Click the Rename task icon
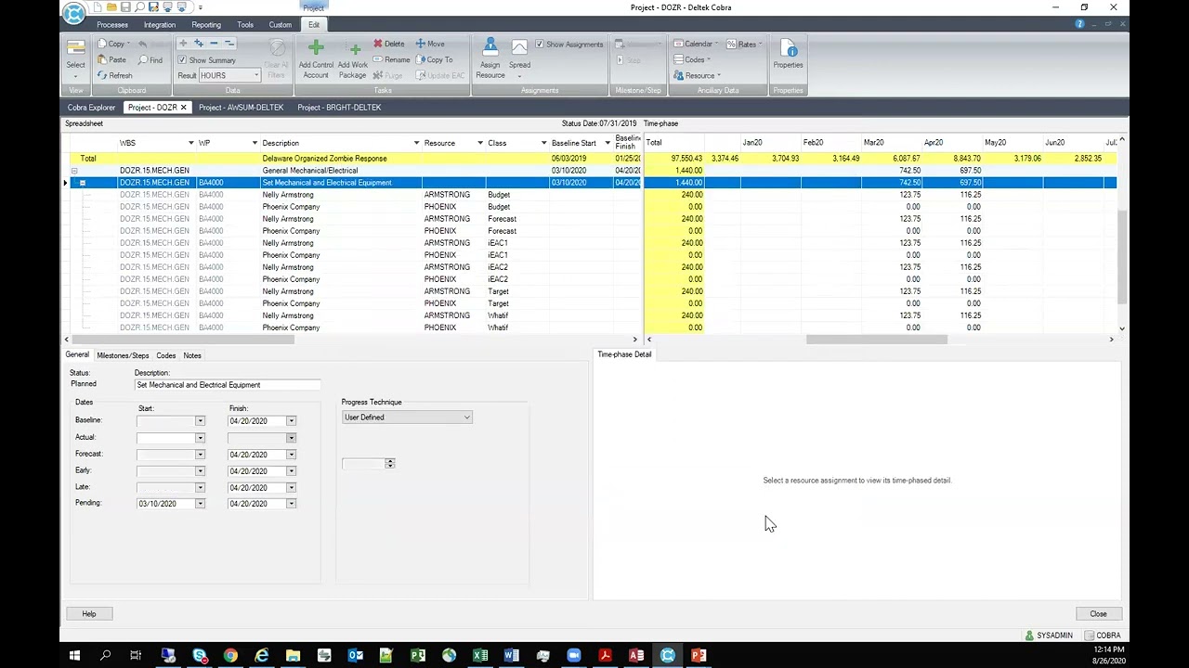The width and height of the screenshot is (1189, 668). pyautogui.click(x=378, y=59)
